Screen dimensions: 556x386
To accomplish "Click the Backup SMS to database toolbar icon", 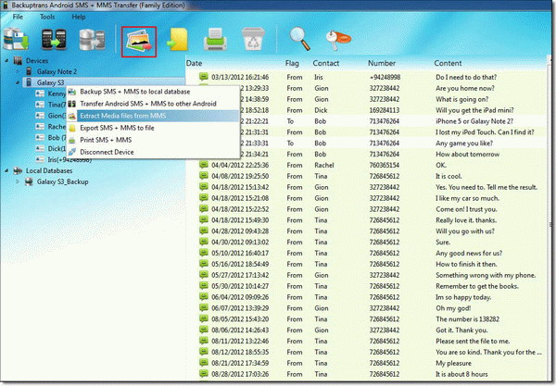I will [x=16, y=40].
